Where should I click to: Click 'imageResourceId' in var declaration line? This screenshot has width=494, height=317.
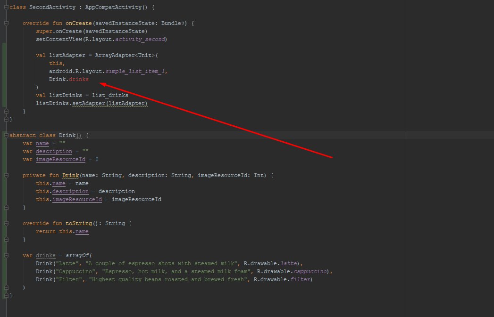click(60, 160)
